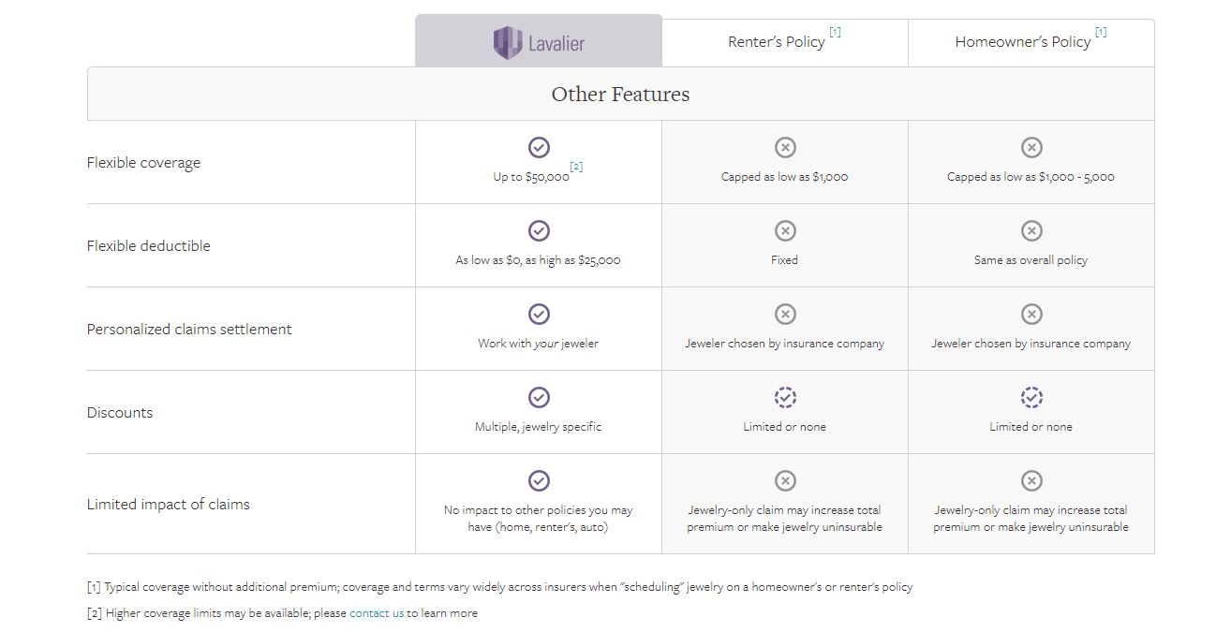Click Renter's Policy Flexible deductible X icon

785,230
